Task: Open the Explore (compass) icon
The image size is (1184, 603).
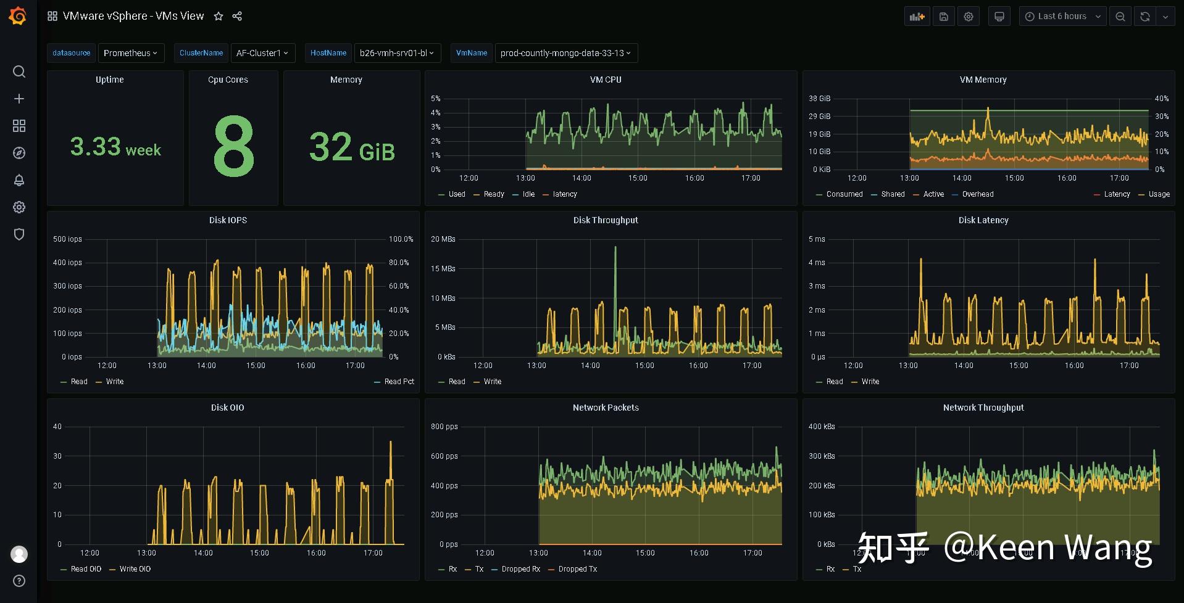Action: tap(19, 152)
